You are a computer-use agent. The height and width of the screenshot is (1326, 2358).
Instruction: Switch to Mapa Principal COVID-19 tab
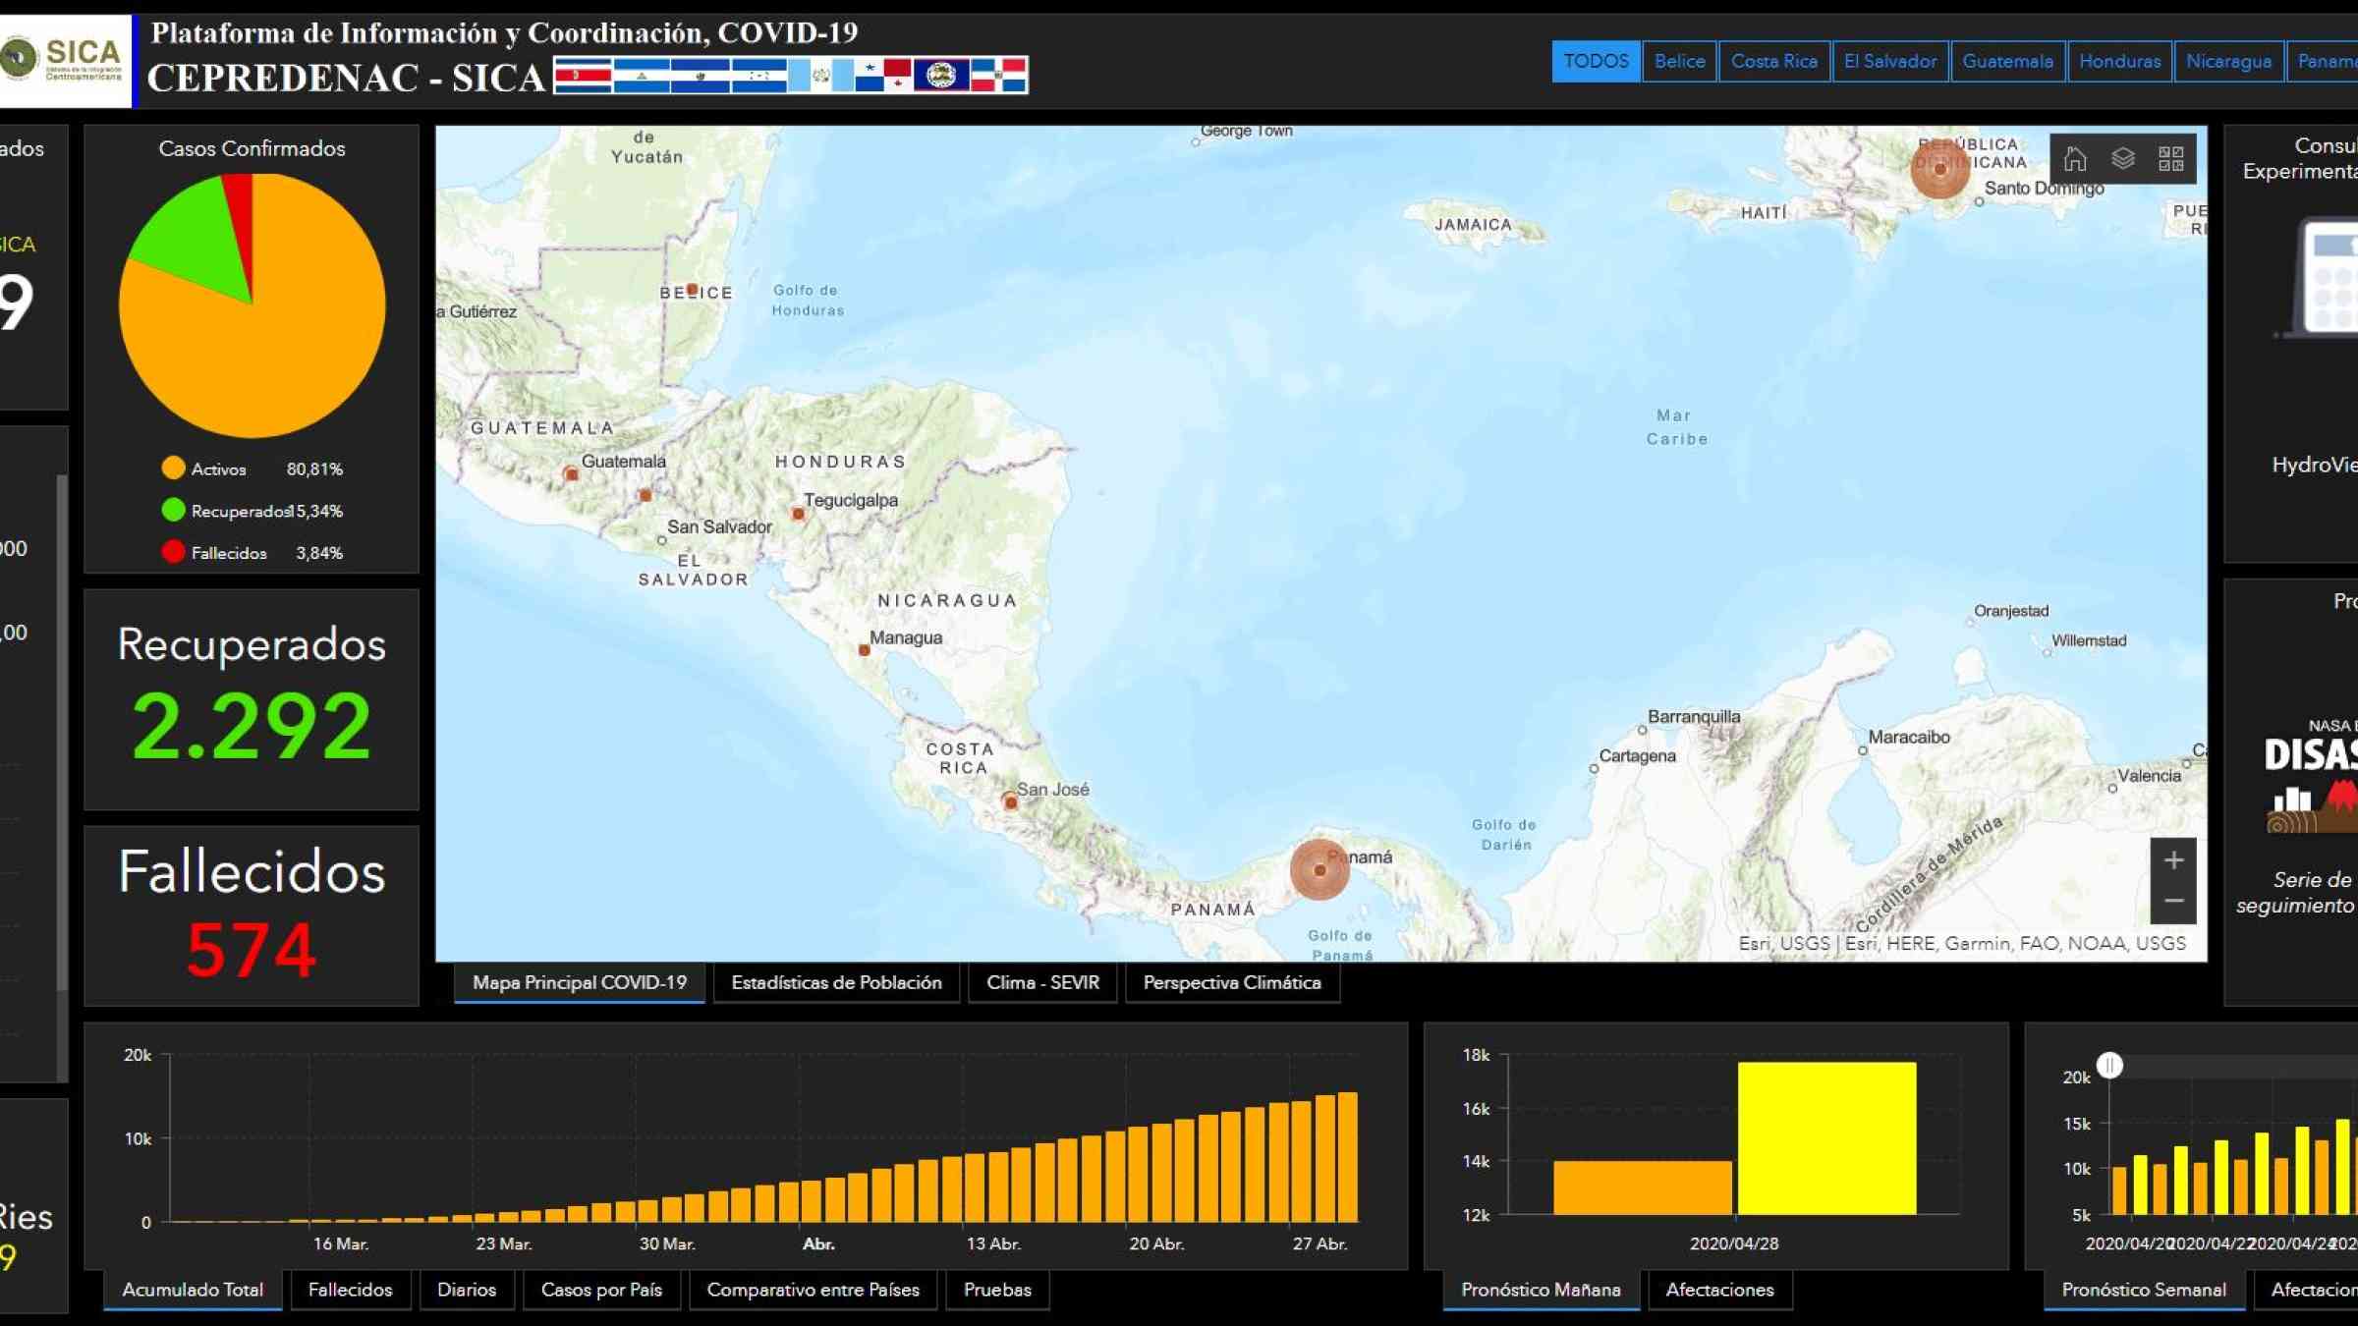point(579,983)
